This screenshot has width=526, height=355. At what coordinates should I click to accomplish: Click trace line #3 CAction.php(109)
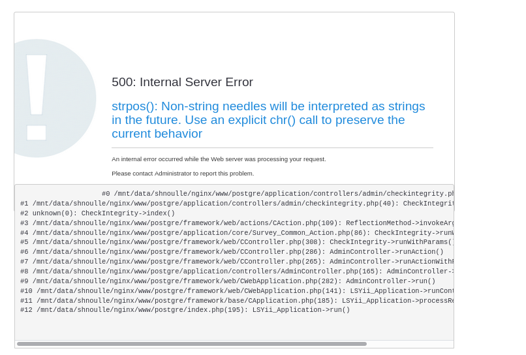(236, 223)
